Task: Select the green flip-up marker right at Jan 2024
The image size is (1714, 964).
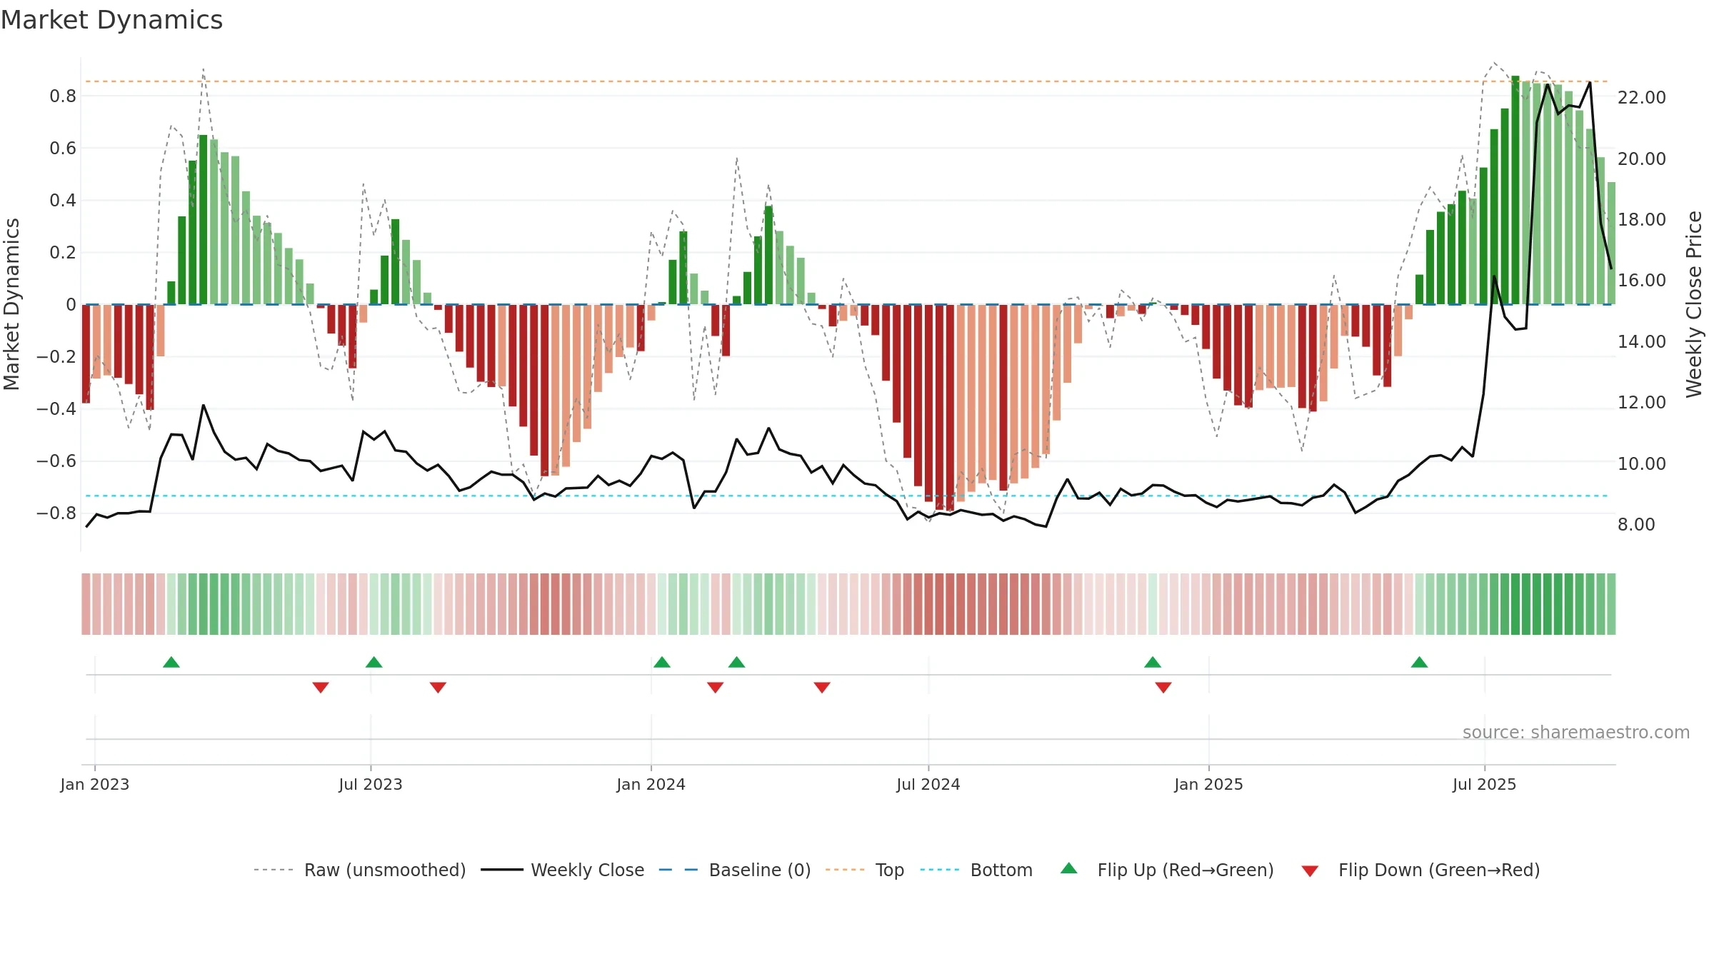Action: tap(662, 662)
